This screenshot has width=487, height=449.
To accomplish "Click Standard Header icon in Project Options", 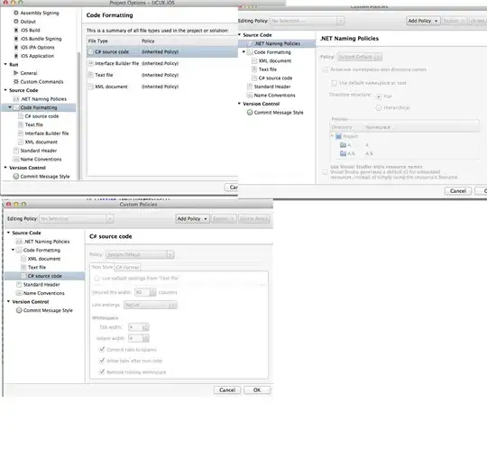I will tap(16, 151).
